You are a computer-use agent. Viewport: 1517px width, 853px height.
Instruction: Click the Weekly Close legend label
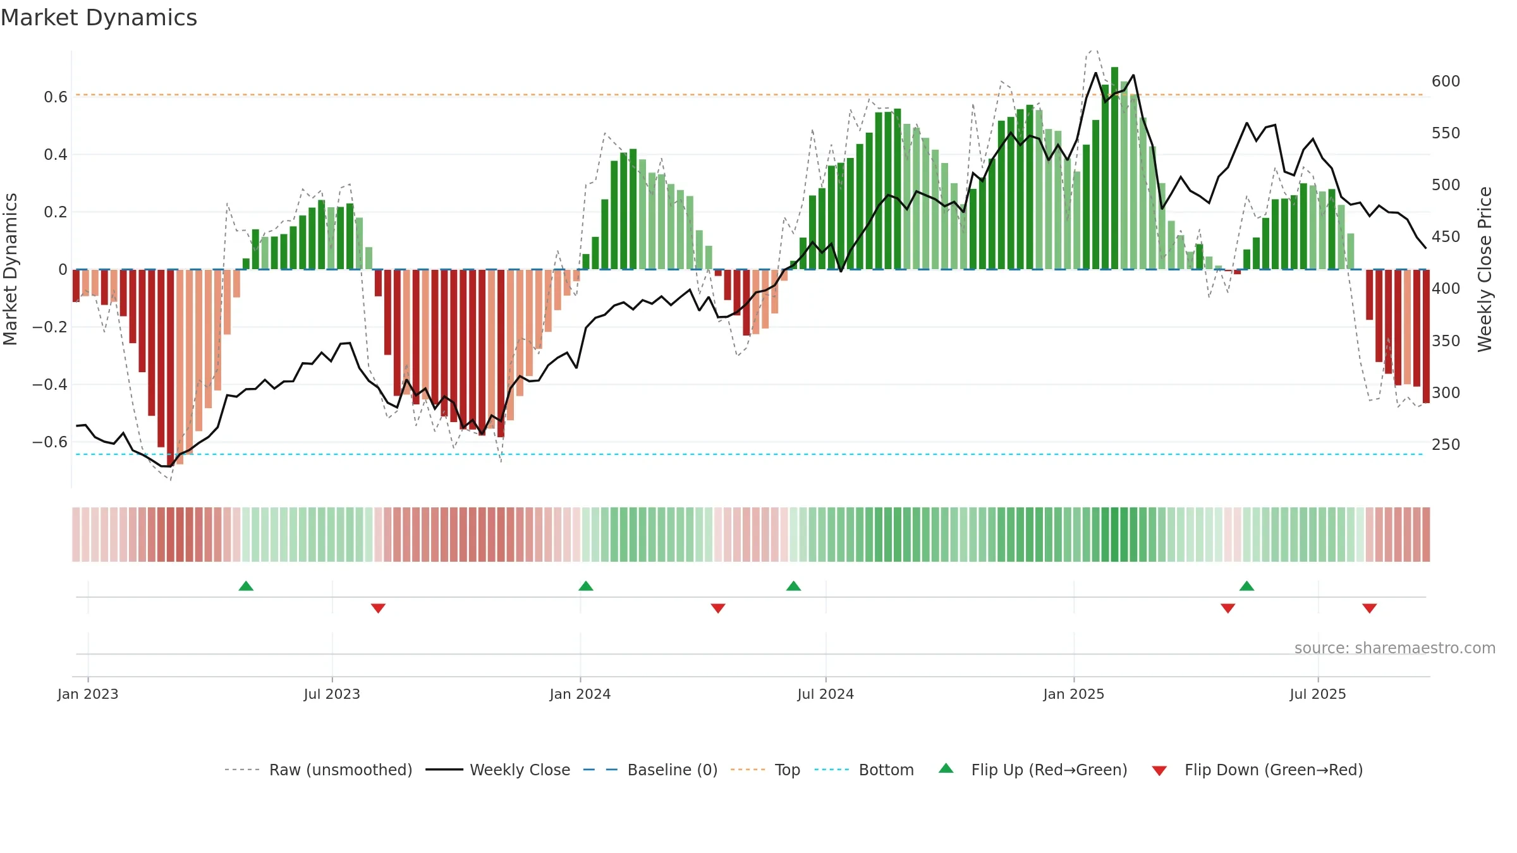(x=520, y=770)
